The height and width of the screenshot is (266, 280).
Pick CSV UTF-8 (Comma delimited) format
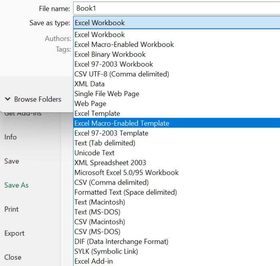tap(122, 74)
